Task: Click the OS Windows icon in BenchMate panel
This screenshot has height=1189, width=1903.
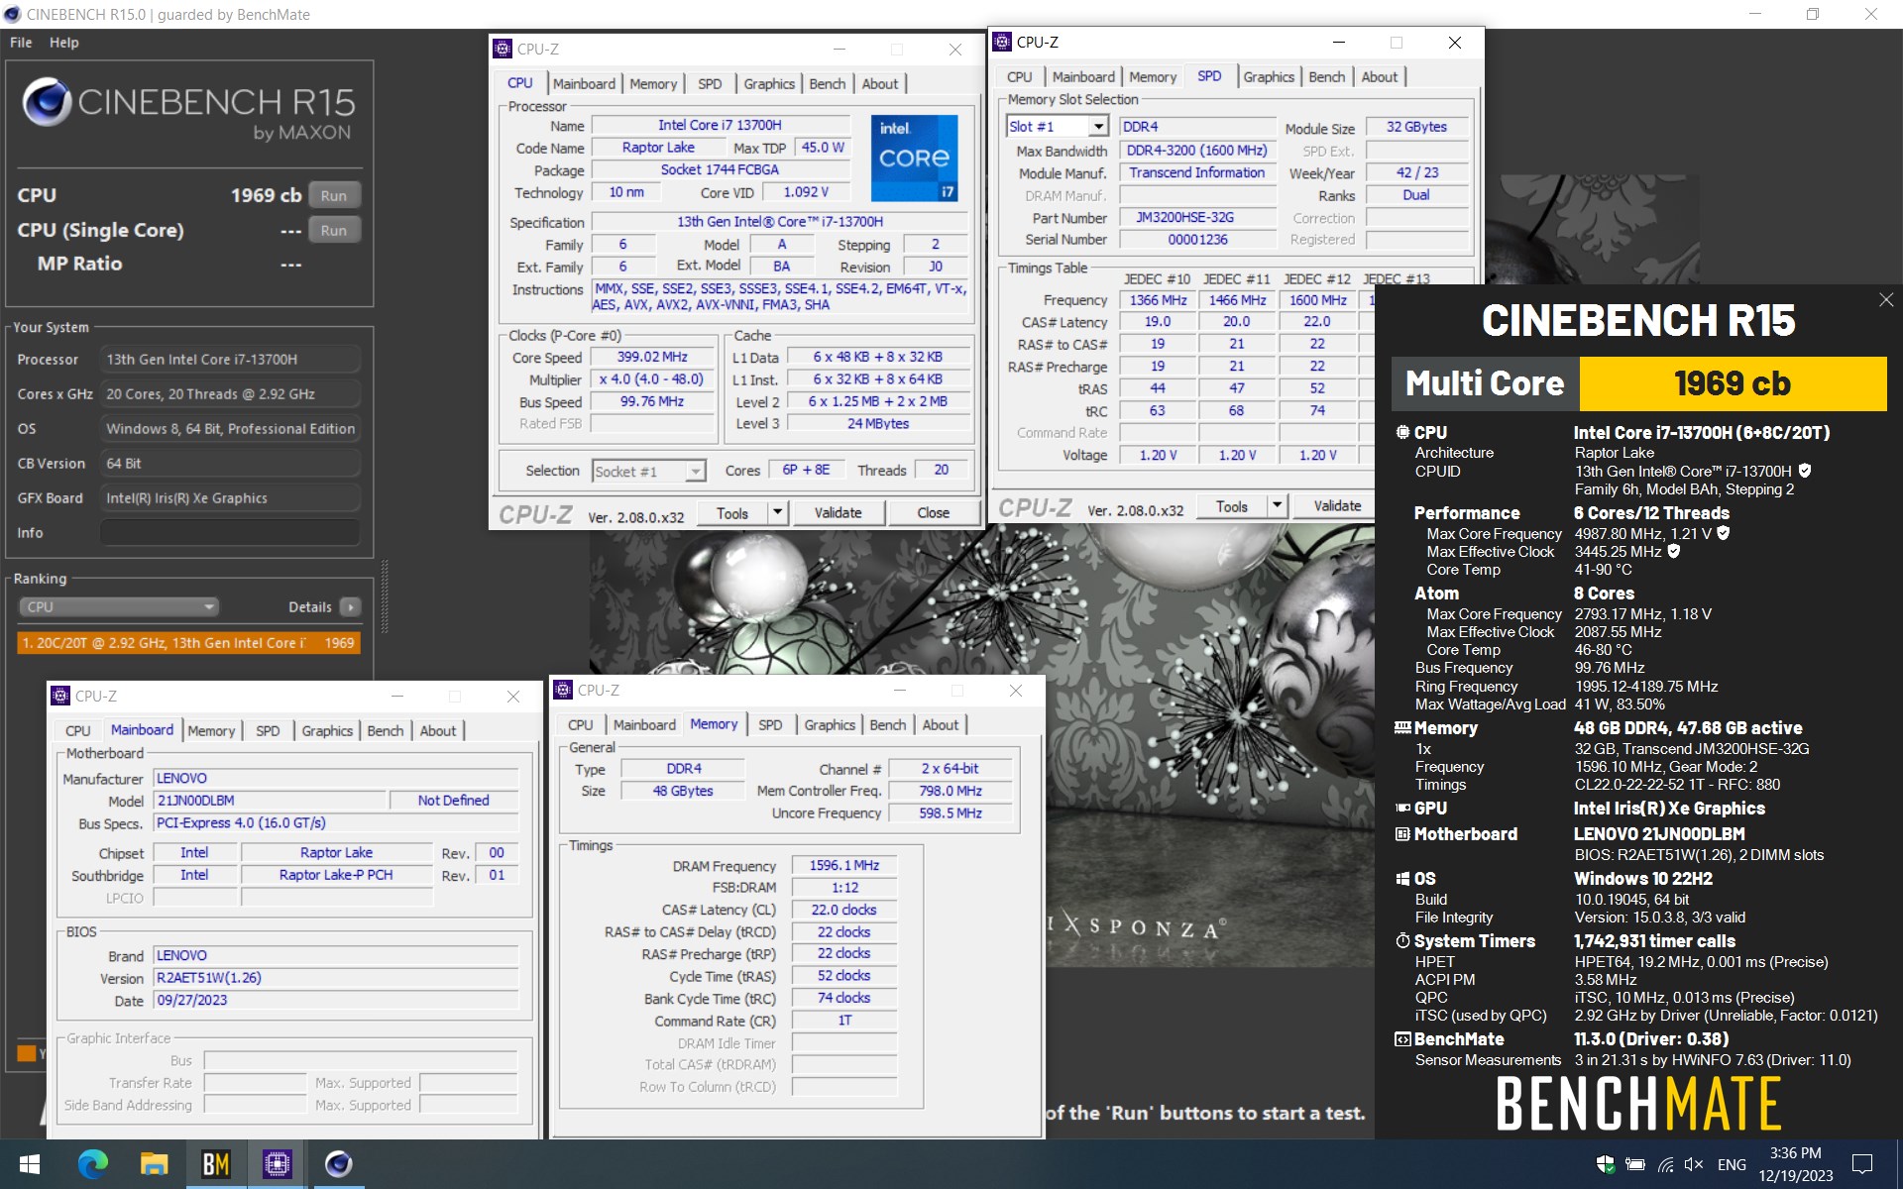Action: [x=1402, y=879]
